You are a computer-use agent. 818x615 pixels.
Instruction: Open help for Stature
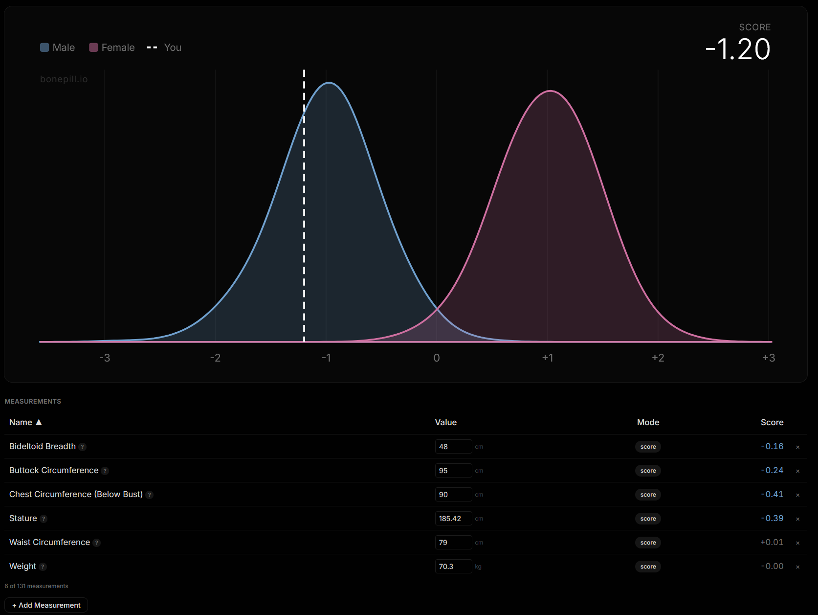(x=44, y=519)
